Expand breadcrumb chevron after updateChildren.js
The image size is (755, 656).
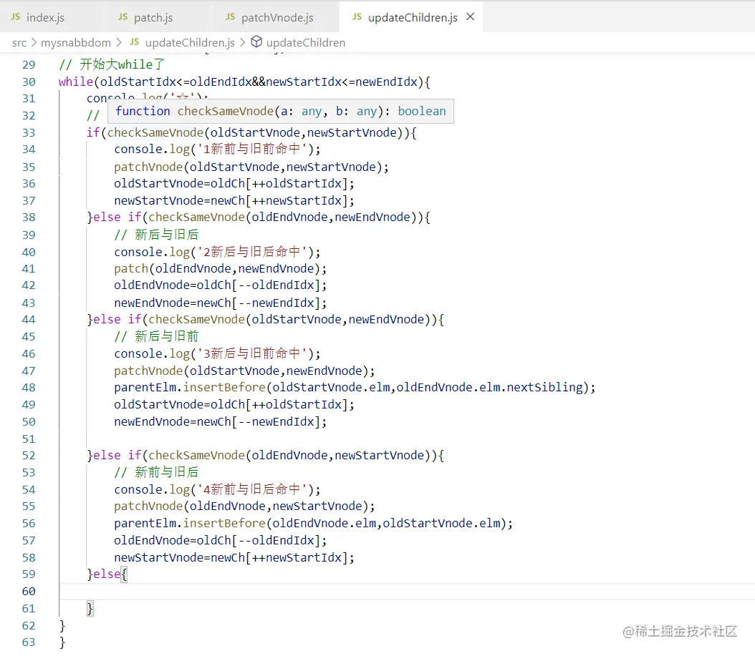242,43
